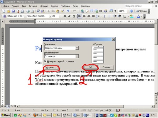Save the document with the floppy icon
This screenshot has width=158, height=118.
13,11
